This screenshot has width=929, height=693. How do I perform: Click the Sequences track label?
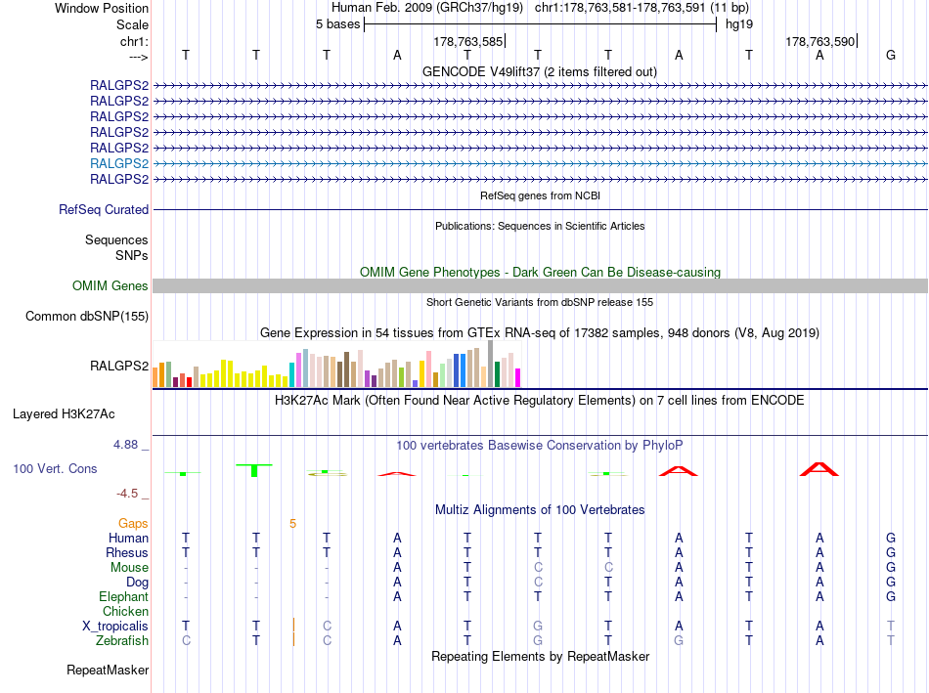click(x=116, y=239)
